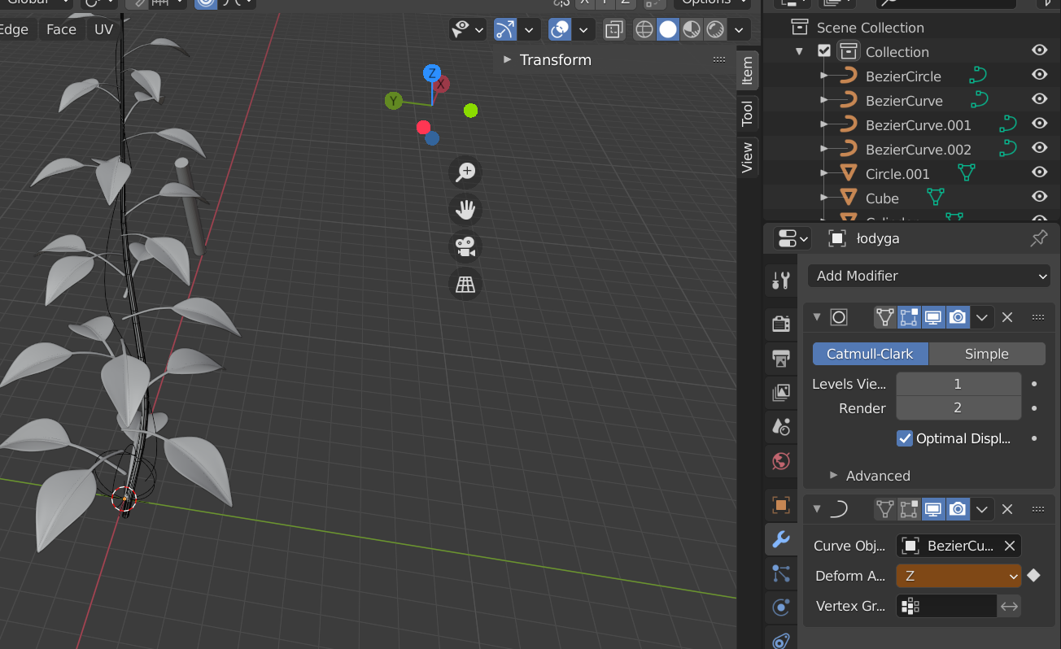
Task: Open the Physics properties tab
Action: point(781,608)
